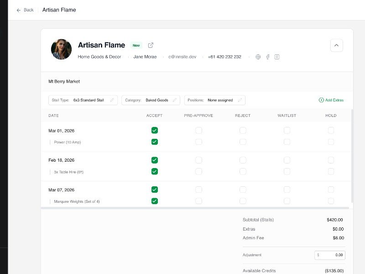Uncheck Accept for Mar 01, 2026
The width and height of the screenshot is (365, 274).
[x=155, y=131]
